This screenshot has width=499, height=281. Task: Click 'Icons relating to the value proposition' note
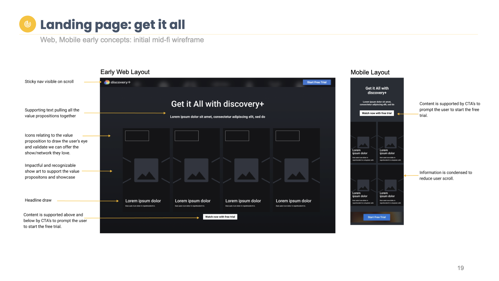click(56, 144)
